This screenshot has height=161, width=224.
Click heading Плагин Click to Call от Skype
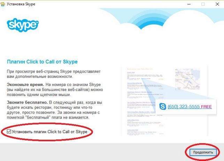click(42, 62)
